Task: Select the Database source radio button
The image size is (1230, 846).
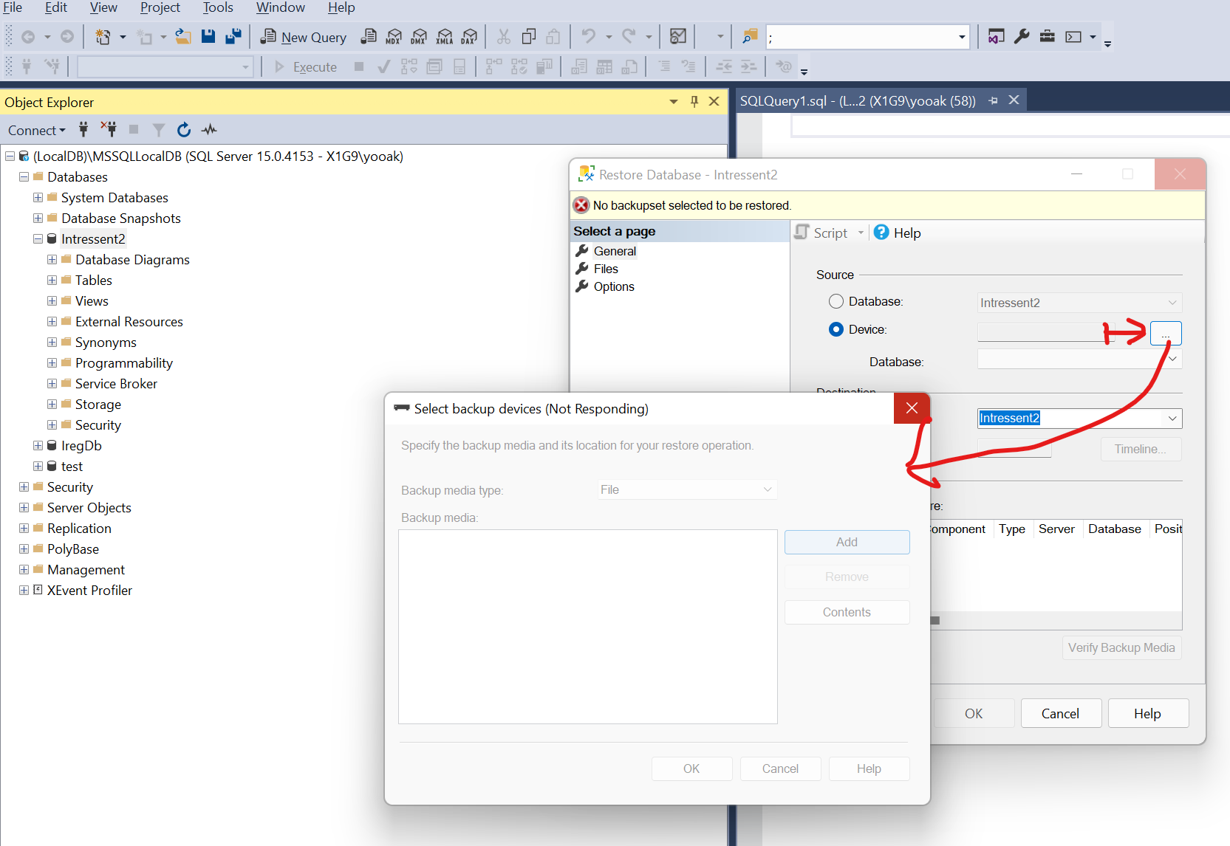Action: point(836,301)
